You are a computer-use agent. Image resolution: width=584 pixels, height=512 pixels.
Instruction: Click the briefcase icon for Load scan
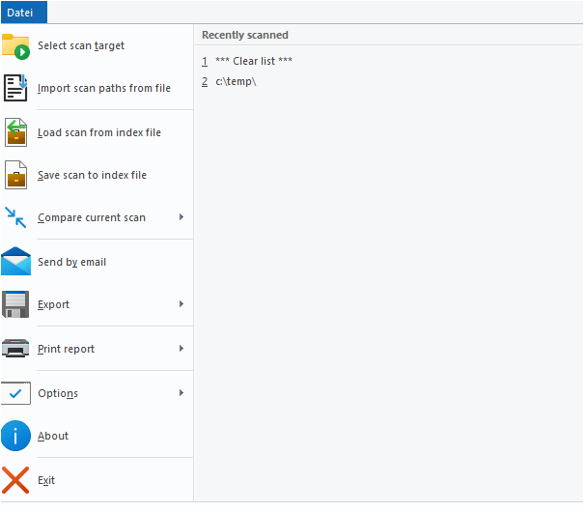(x=16, y=132)
